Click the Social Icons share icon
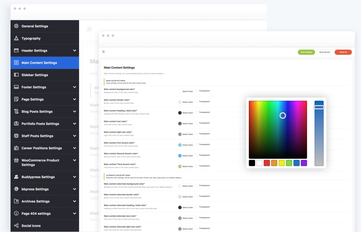The image size is (361, 232). coord(16,225)
